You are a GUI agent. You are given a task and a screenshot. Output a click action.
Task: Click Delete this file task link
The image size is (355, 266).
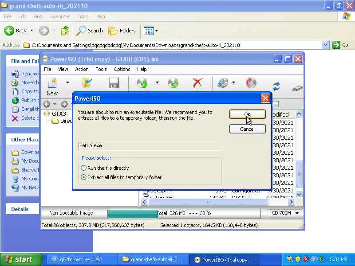pos(25,118)
